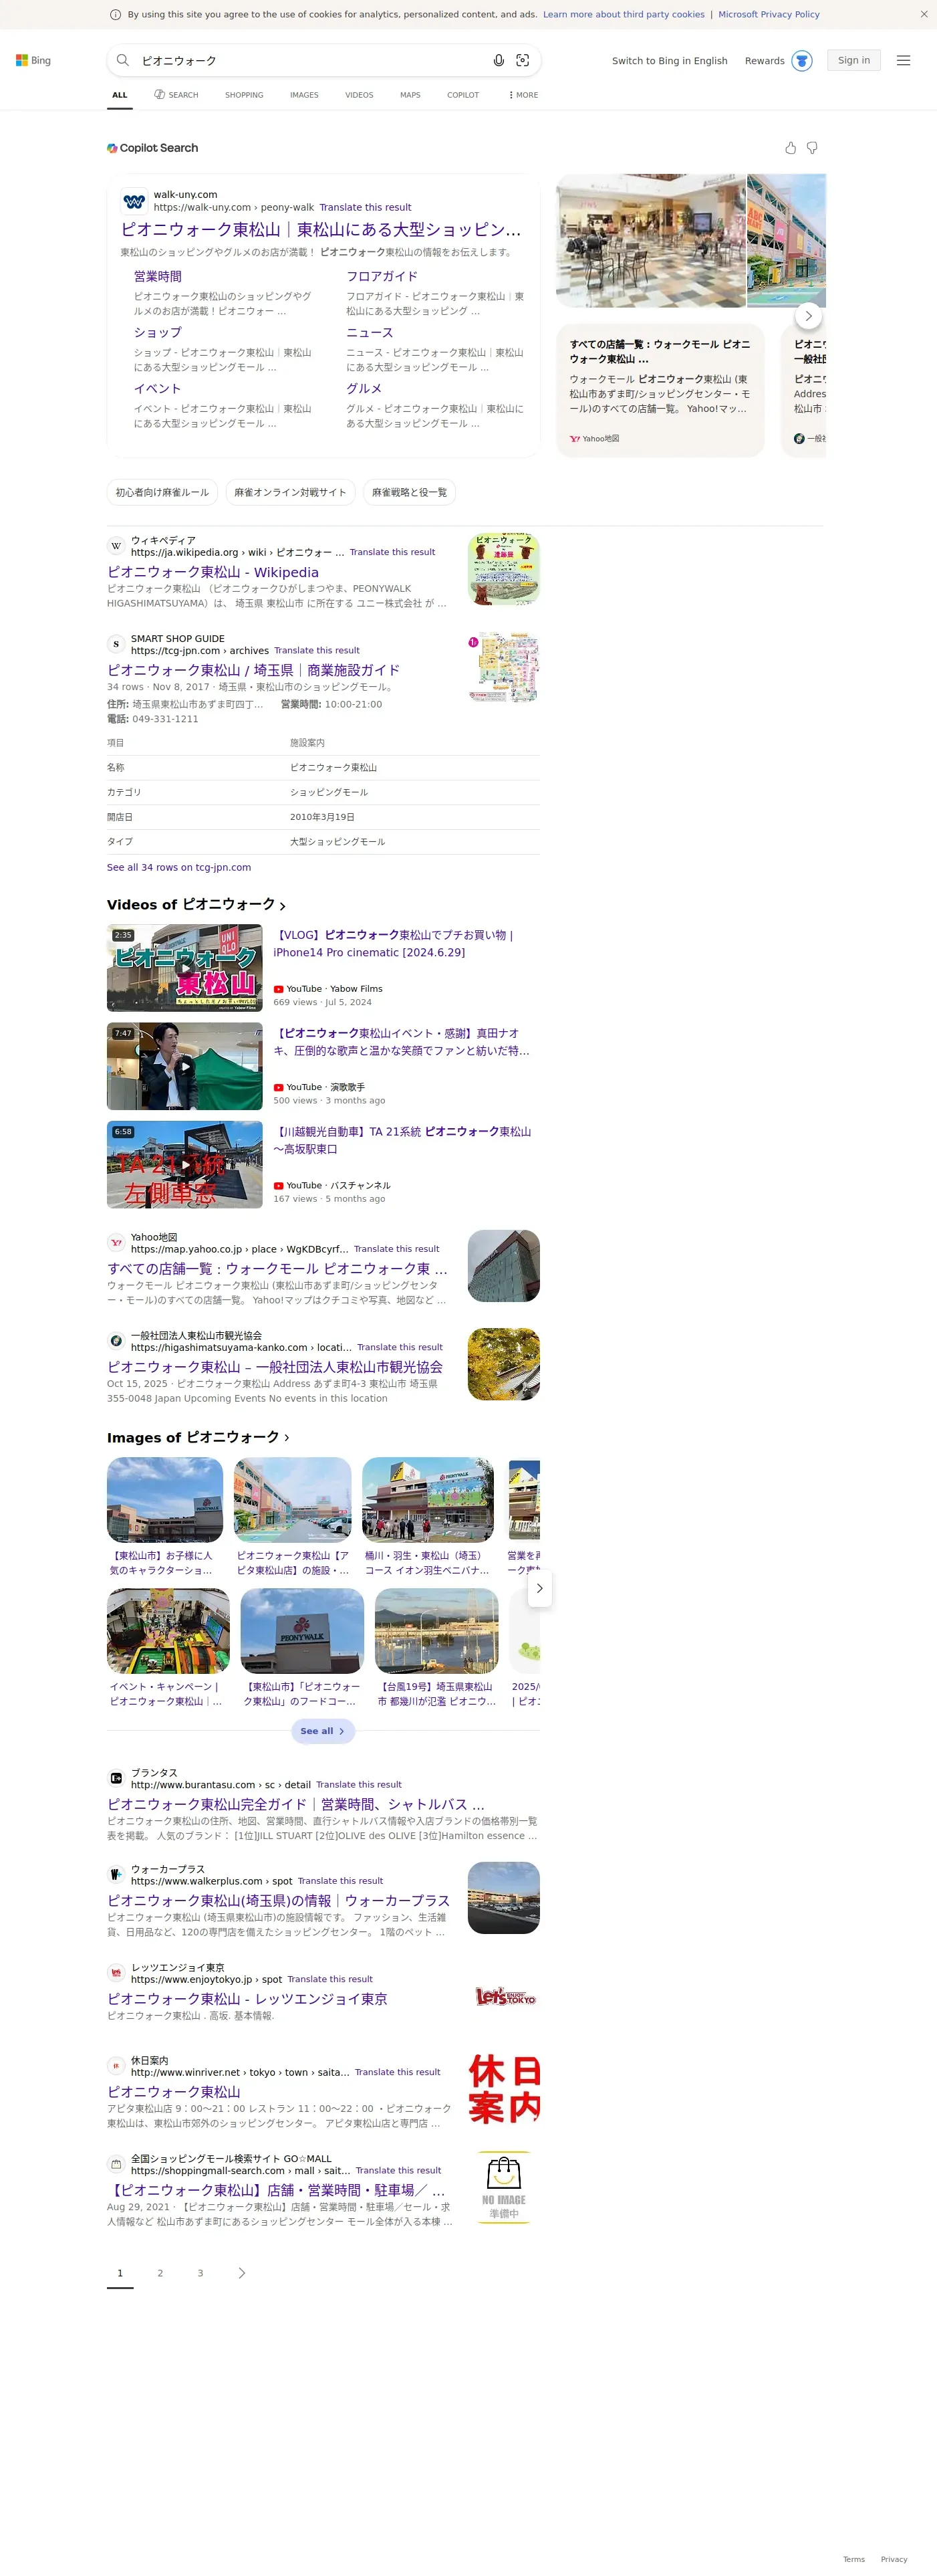Open the mall interior photo thumbnail
The height and width of the screenshot is (2576, 937).
pyautogui.click(x=650, y=240)
